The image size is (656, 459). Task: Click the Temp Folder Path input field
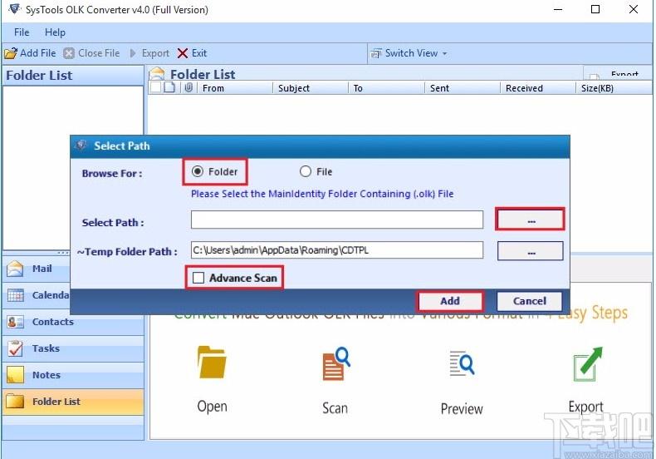[x=337, y=250]
